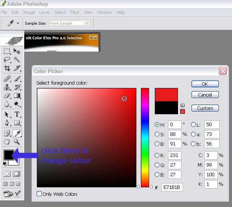This screenshot has height=207, width=232.
Task: Select the Rectangular Marquee tool
Action: coord(7,51)
